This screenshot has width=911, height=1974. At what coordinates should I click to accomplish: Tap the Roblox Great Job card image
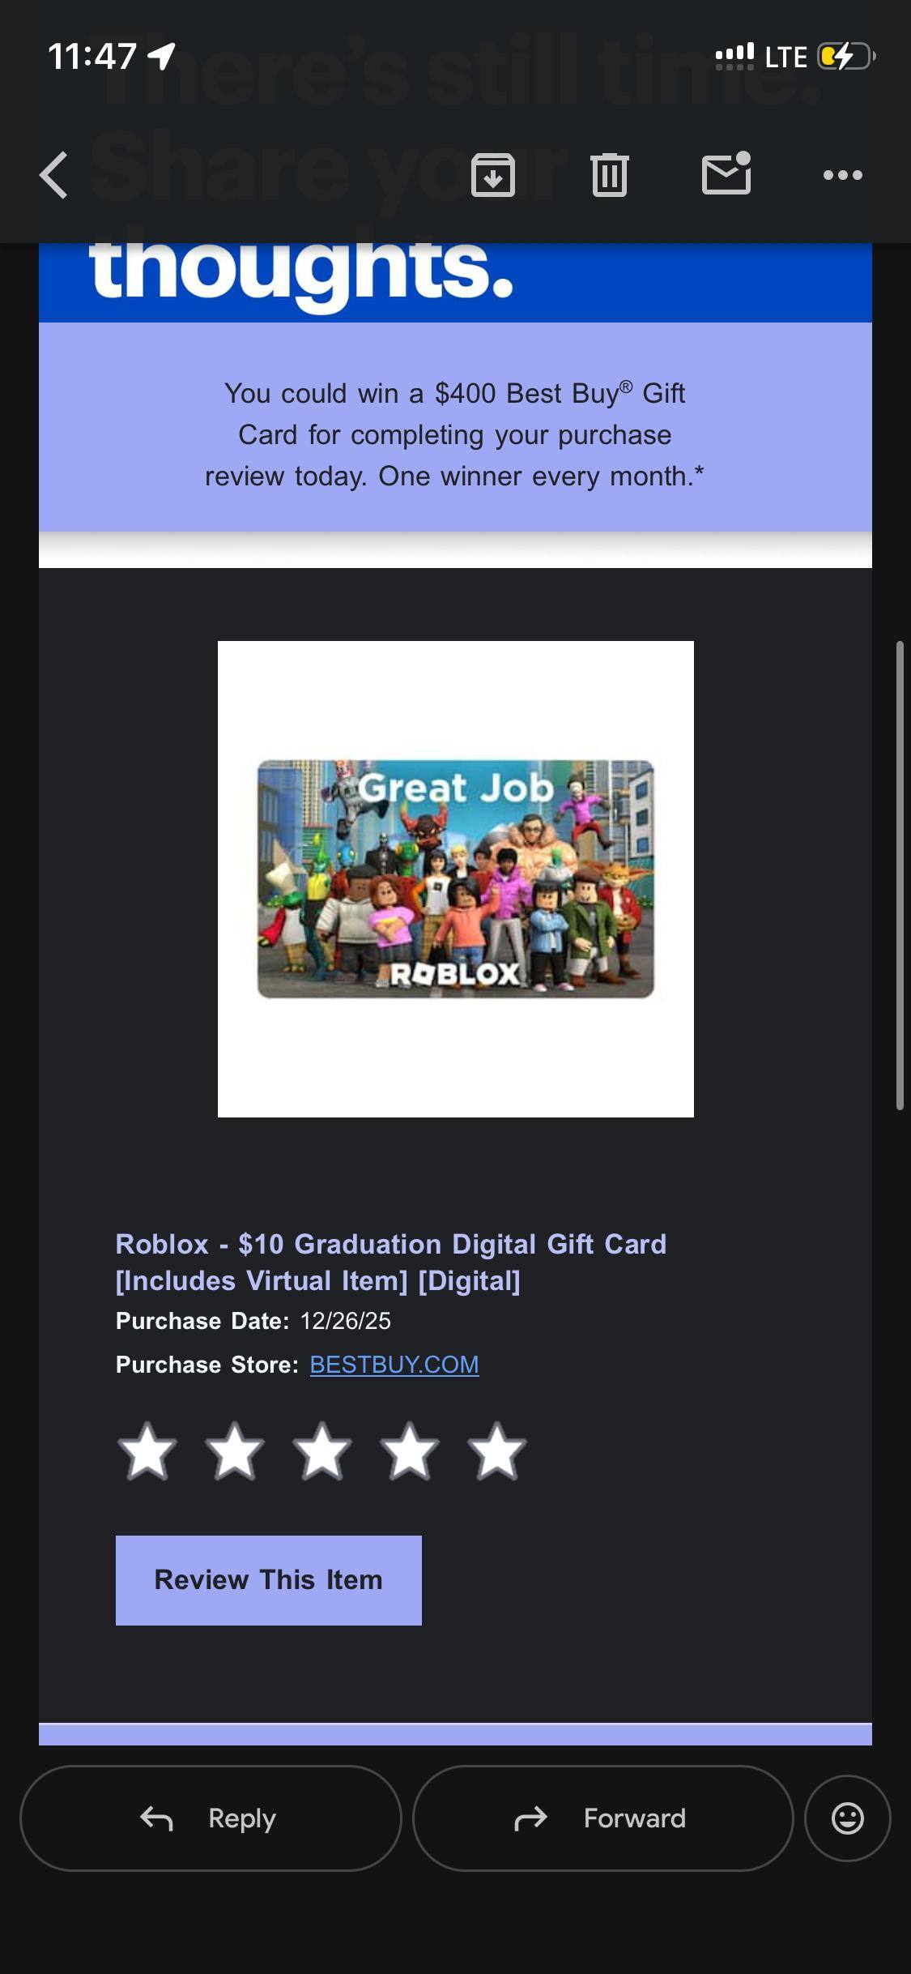tap(456, 879)
